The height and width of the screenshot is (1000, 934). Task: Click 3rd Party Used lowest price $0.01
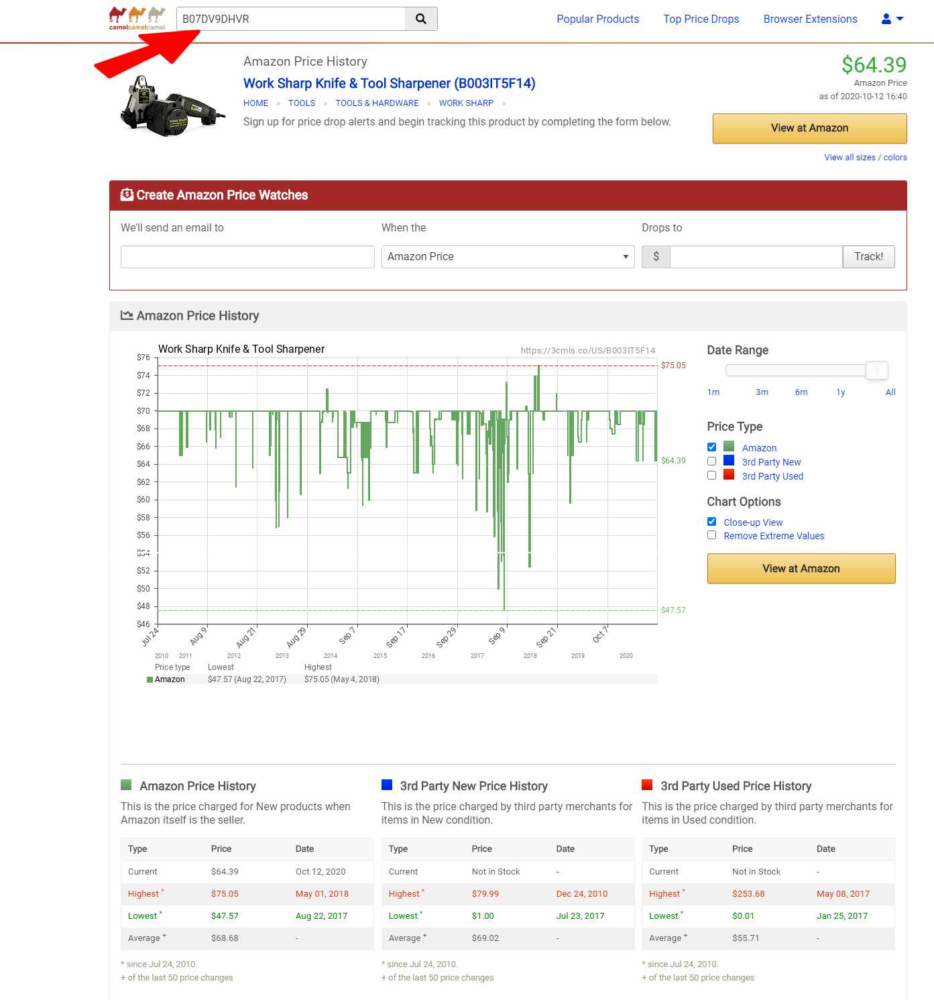point(743,916)
